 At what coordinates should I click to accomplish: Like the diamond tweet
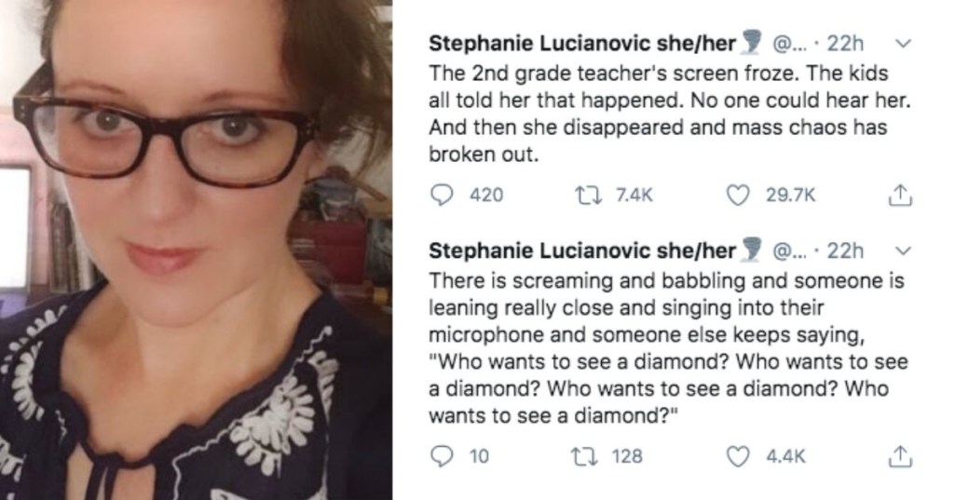click(737, 456)
